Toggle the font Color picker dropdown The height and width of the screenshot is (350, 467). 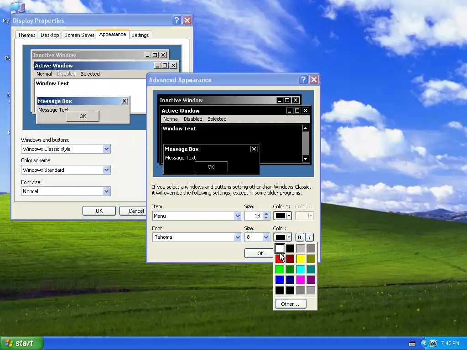click(x=282, y=237)
